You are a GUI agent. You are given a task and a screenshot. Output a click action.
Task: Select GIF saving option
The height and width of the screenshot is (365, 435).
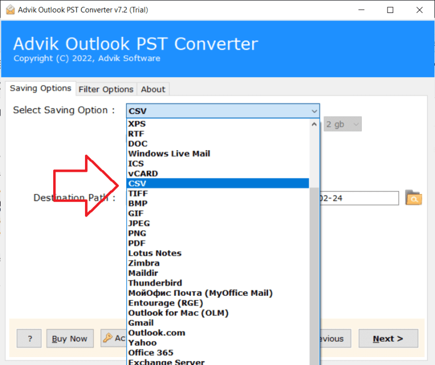tap(217, 214)
